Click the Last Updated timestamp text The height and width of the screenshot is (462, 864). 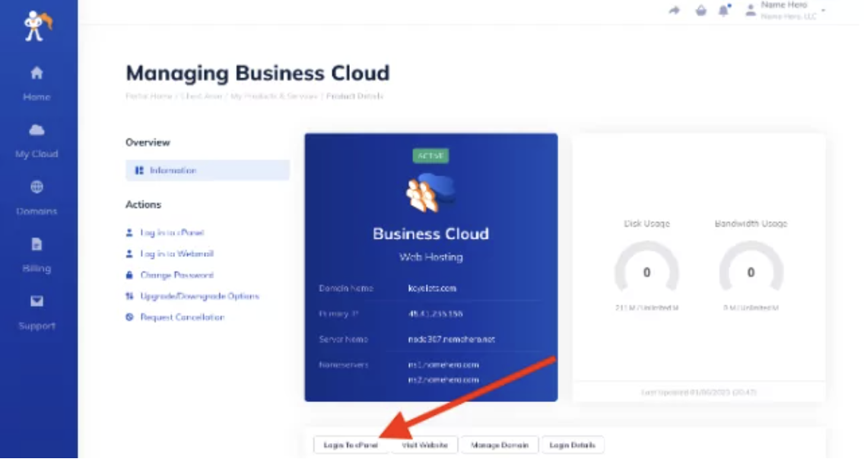[699, 393]
